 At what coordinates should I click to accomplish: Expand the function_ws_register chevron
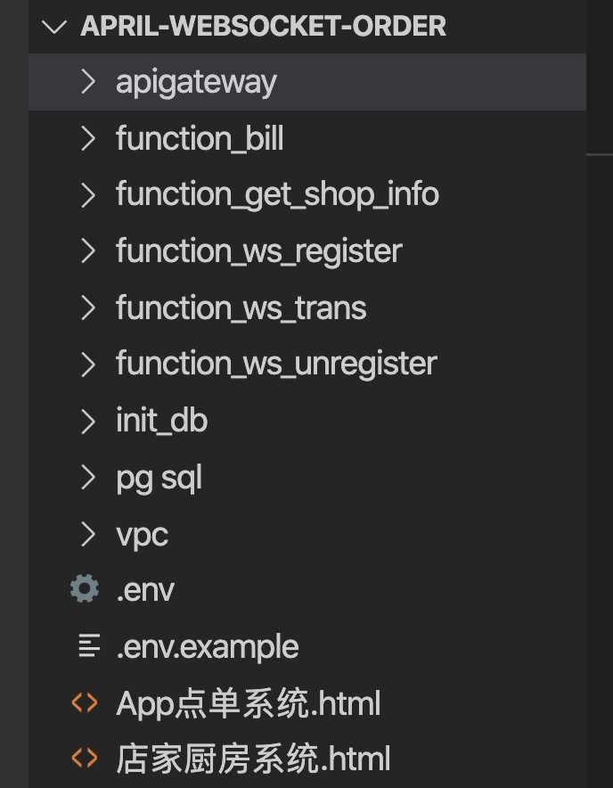(88, 250)
